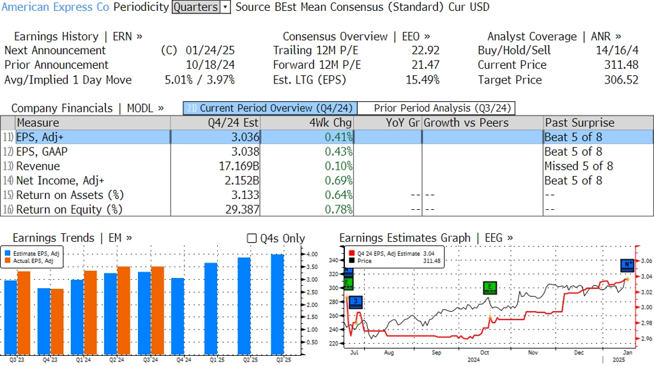Click the black Price legend swatch
This screenshot has height=366, width=654.
(352, 261)
